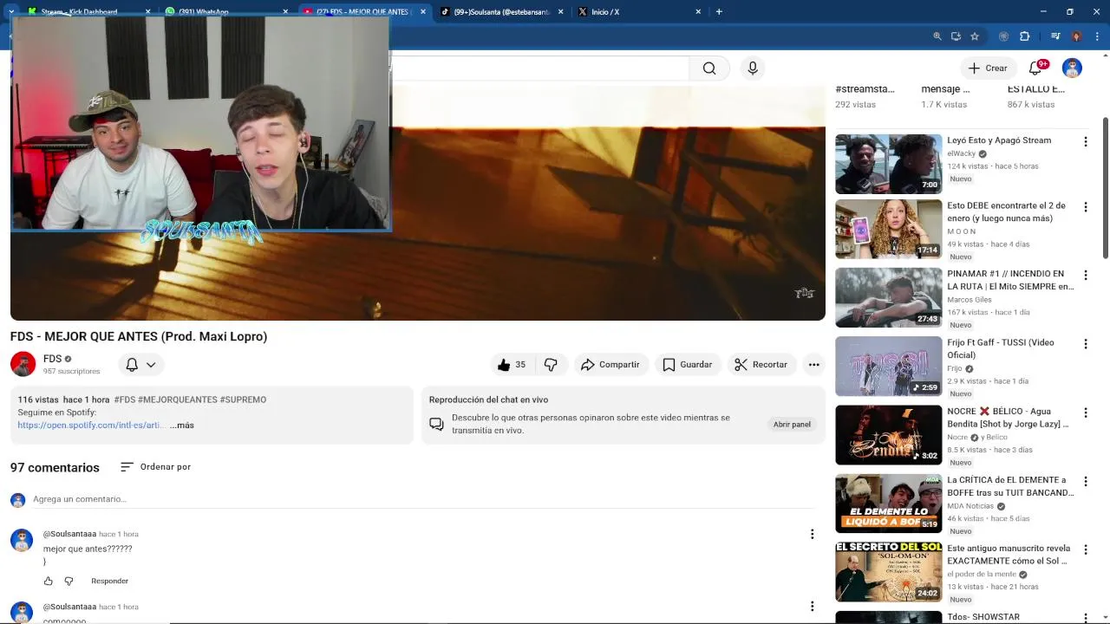Open the Chrome extensions puzzle icon
Image resolution: width=1110 pixels, height=624 pixels.
pos(1024,36)
